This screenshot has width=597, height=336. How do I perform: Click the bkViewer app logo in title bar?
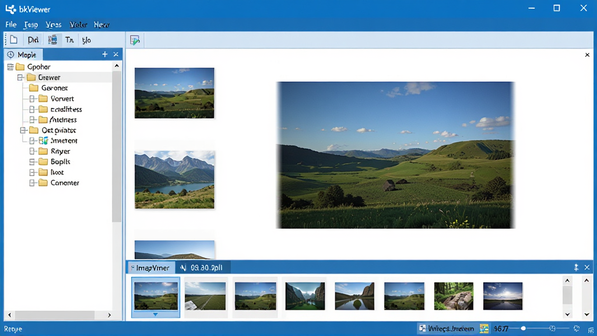[x=10, y=9]
